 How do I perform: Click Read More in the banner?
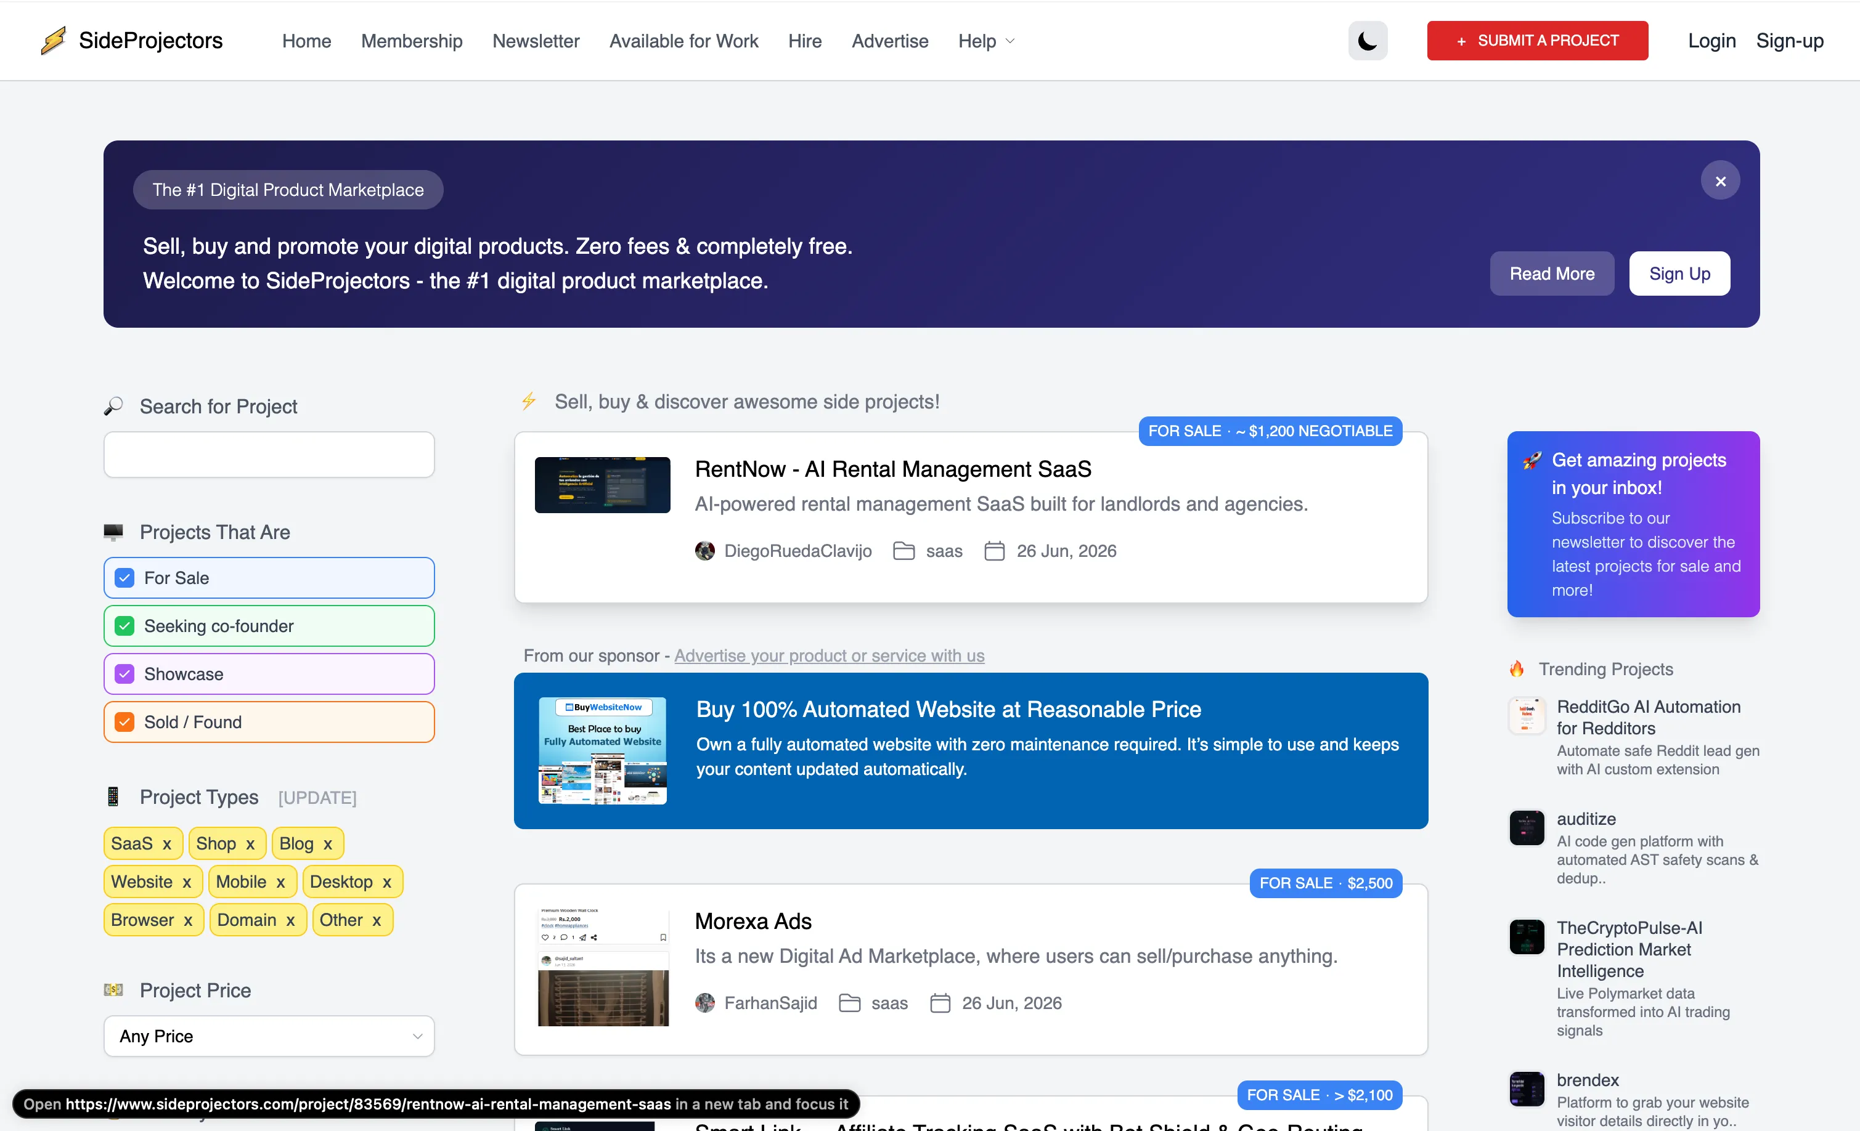click(1551, 274)
